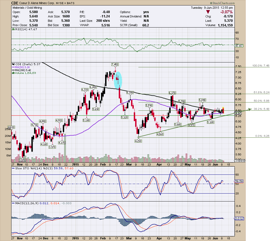The image size is (273, 241).
Task: Click the 5.840 price label
Action: (202, 100)
